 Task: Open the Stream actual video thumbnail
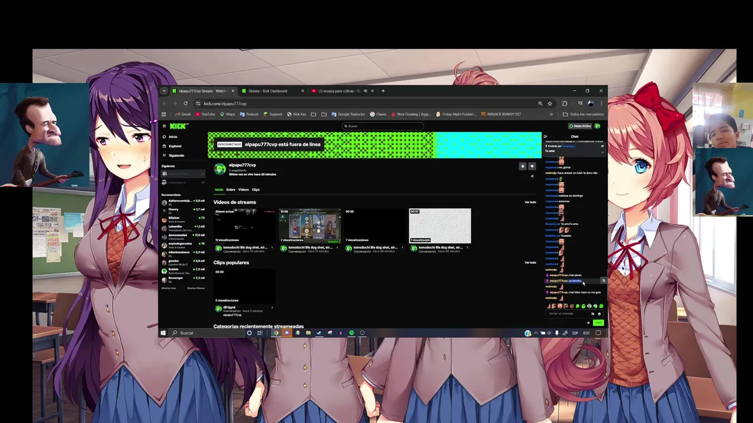(245, 226)
